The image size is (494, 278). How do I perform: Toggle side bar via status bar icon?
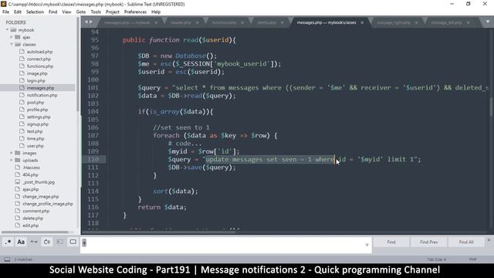pos(7,259)
